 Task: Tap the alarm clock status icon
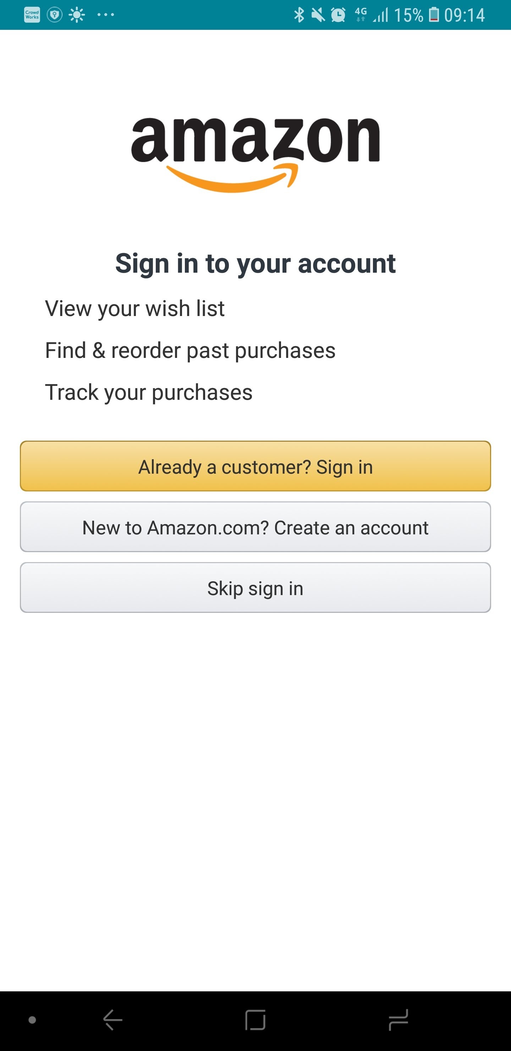pos(338,15)
